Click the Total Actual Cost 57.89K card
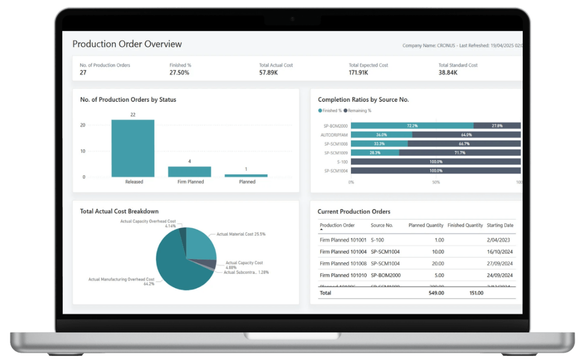The image size is (585, 363). 276,69
